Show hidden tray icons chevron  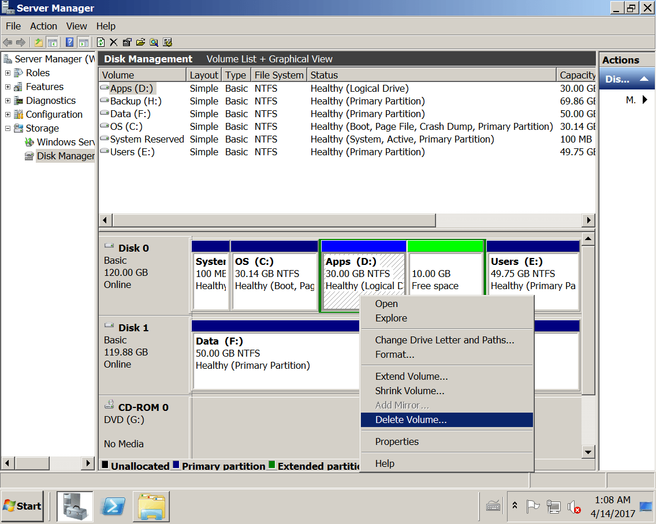click(x=515, y=506)
